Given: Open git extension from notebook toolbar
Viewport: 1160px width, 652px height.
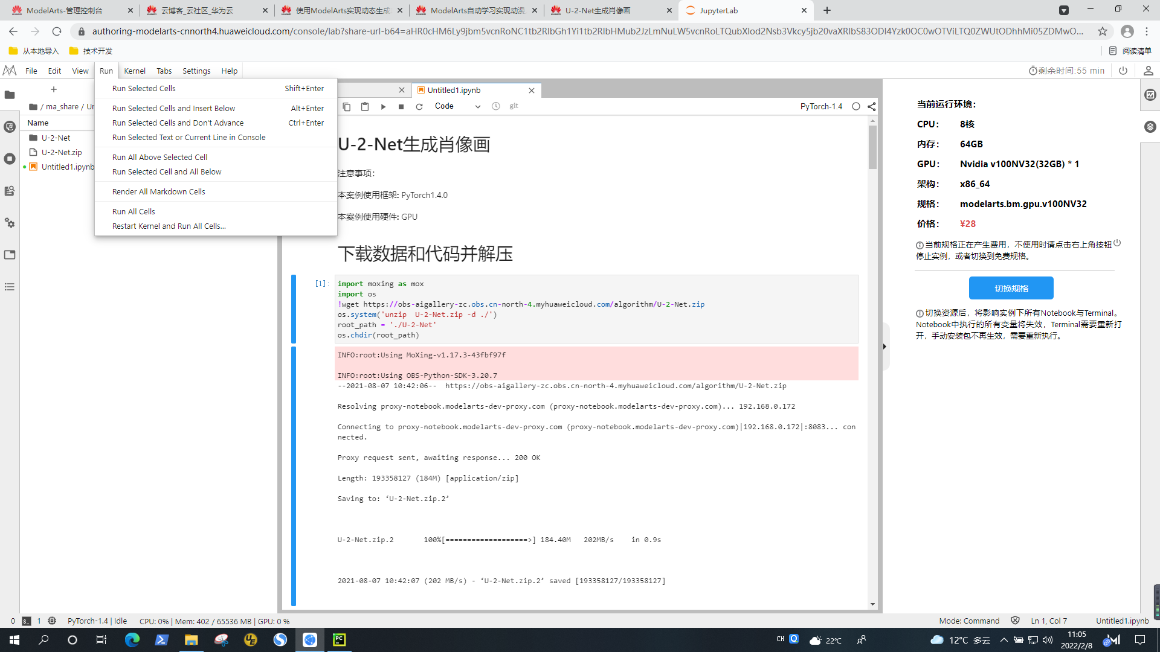Looking at the screenshot, I should pyautogui.click(x=514, y=106).
